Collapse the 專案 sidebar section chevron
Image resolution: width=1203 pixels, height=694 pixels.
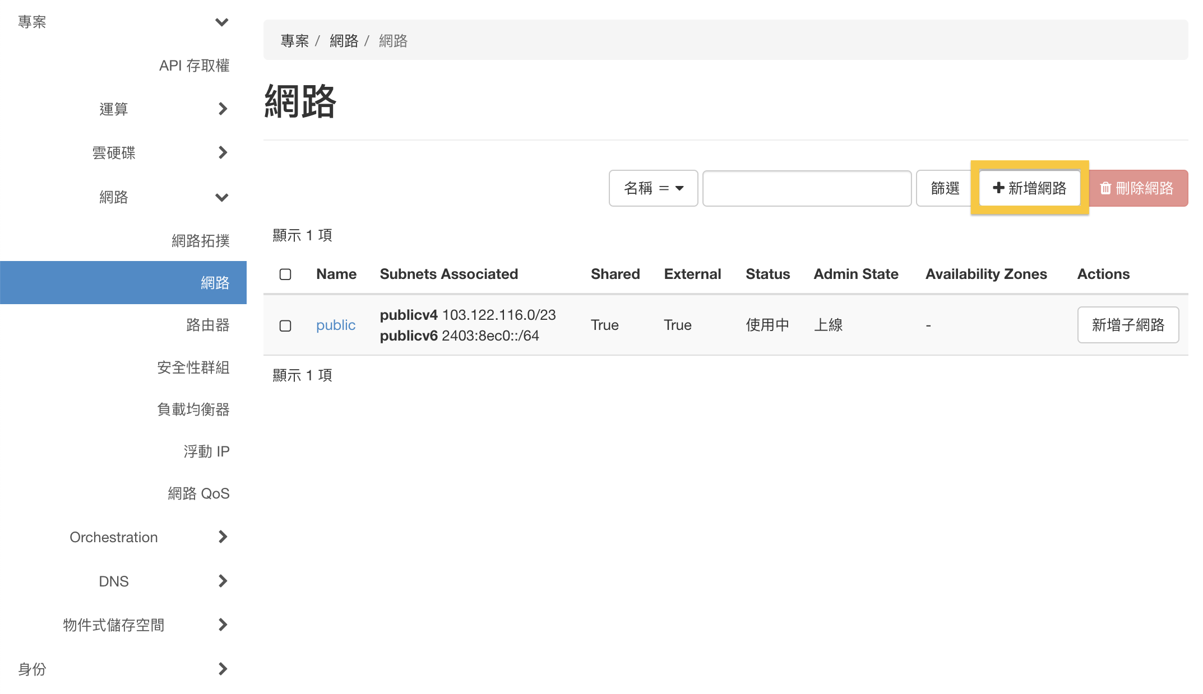pos(222,22)
